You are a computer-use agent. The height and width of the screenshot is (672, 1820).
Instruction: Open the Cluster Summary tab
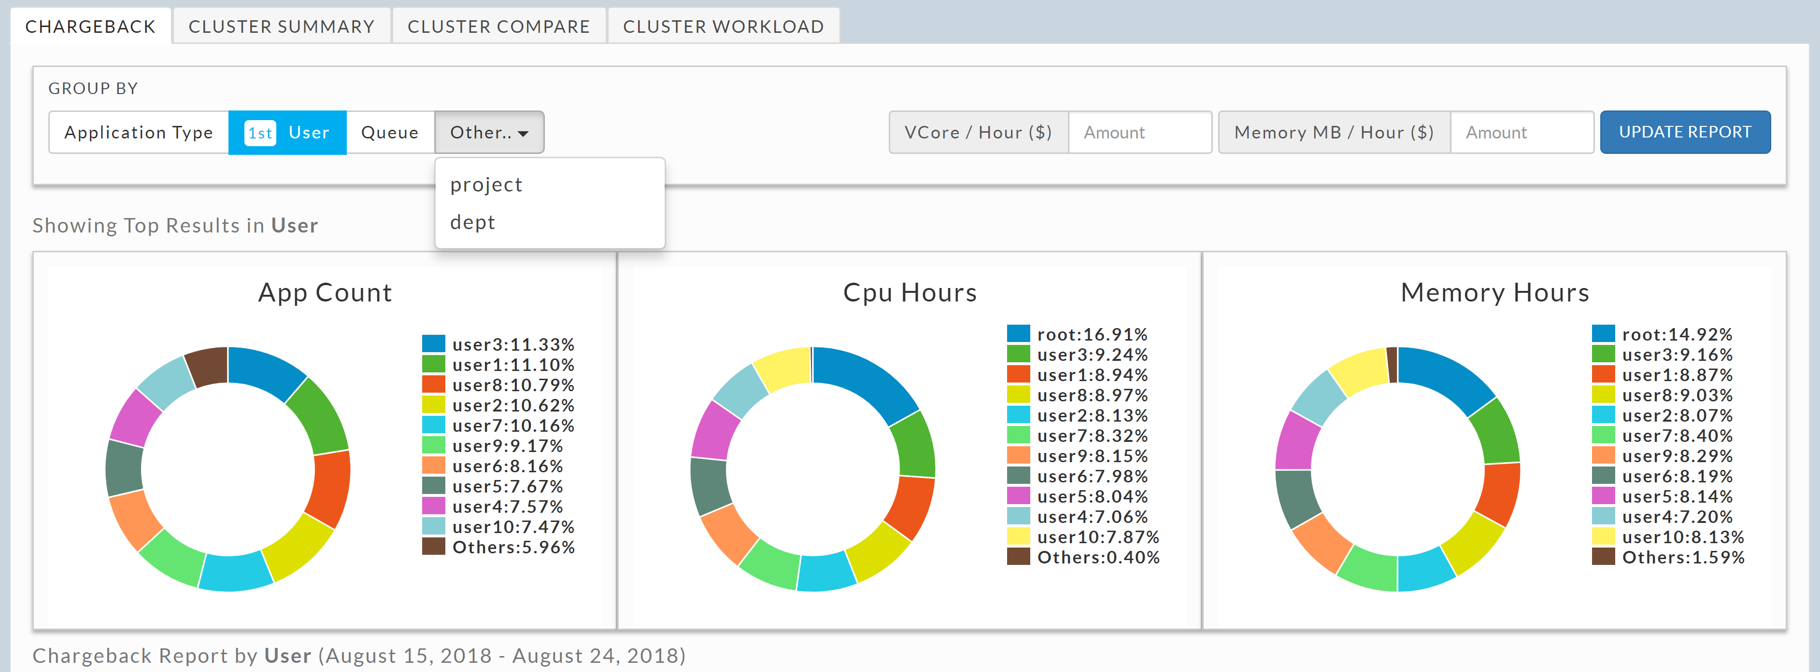[281, 27]
